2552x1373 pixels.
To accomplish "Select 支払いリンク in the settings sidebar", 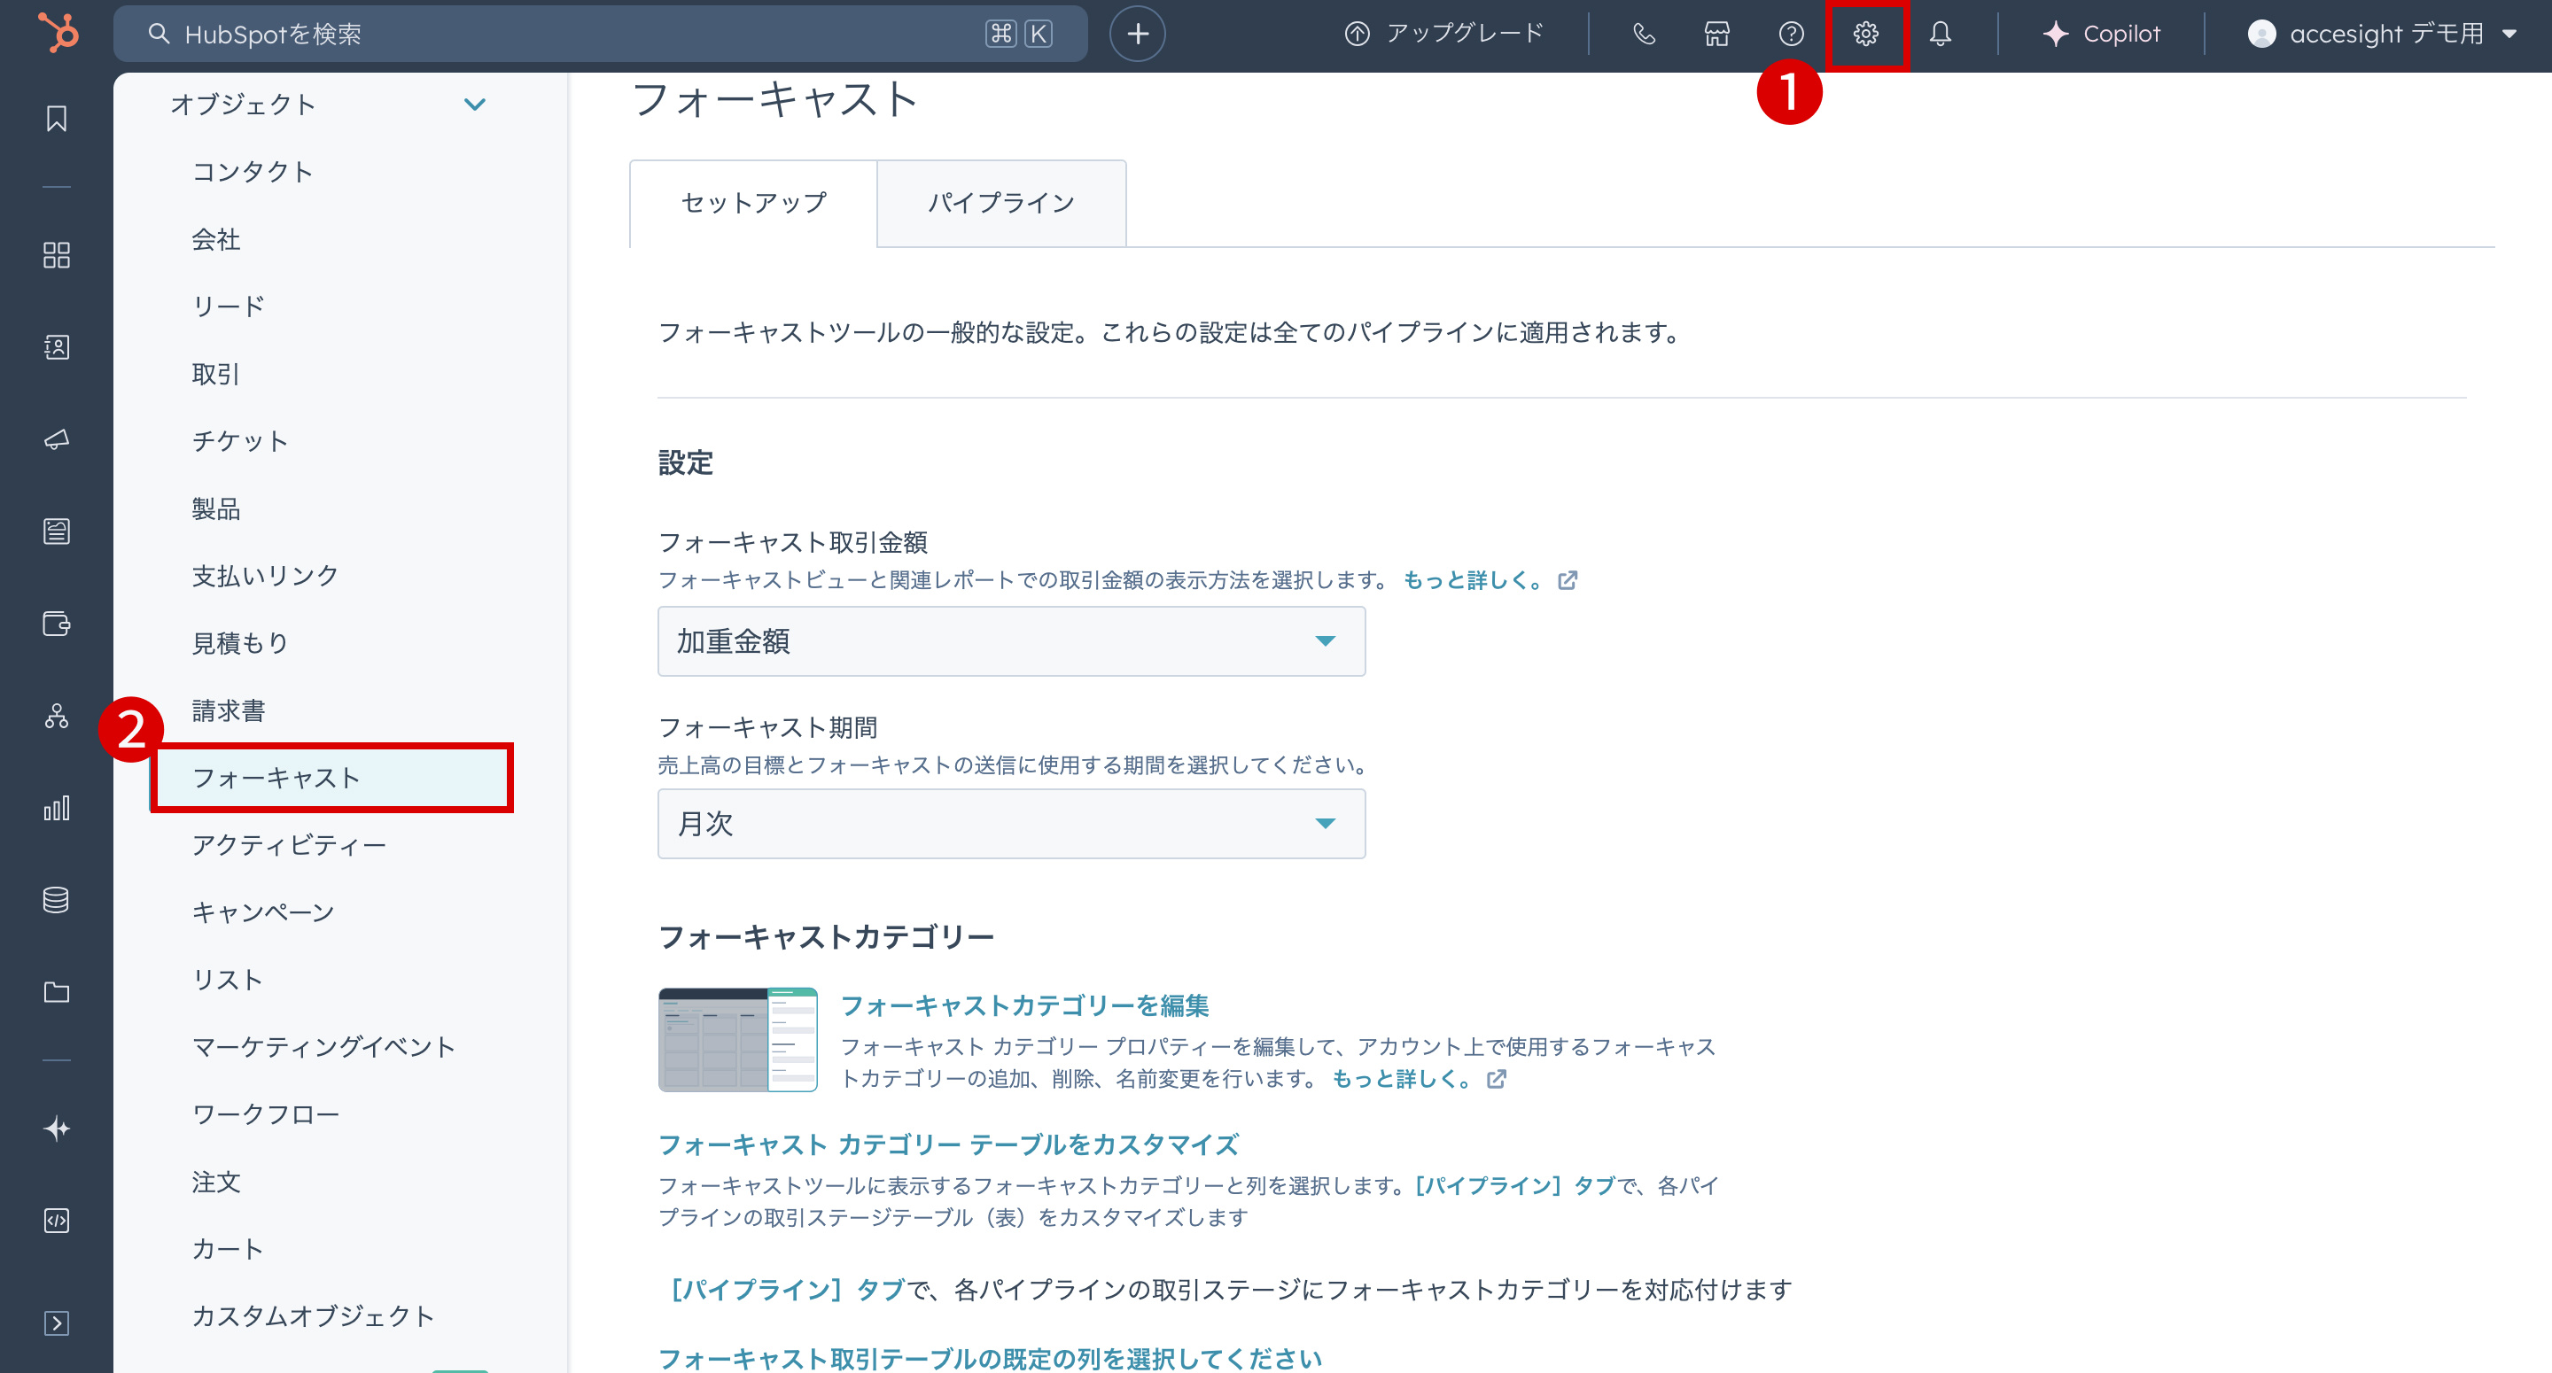I will pos(266,576).
